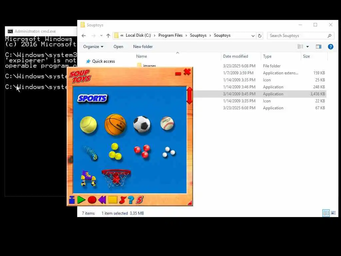Screen dimensions: 341x256
Task: Refresh the Souptoys folder view
Action: 260,36
